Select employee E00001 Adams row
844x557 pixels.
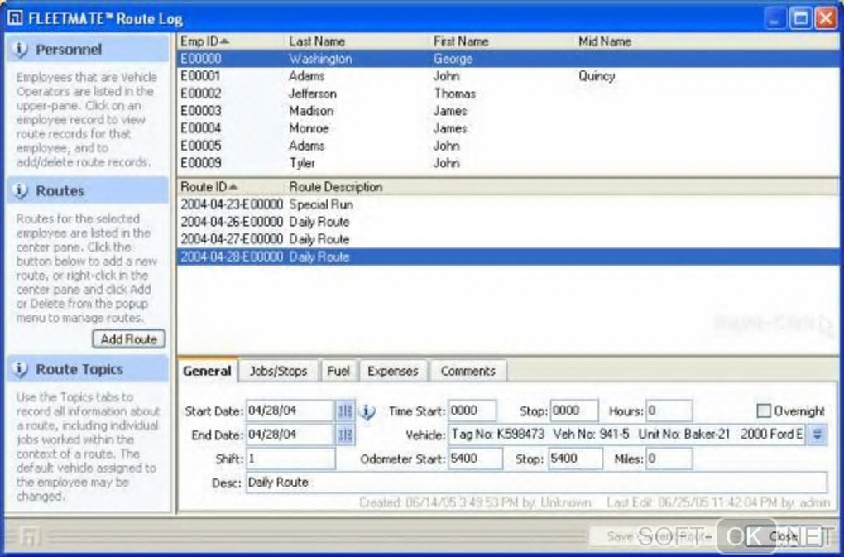point(507,76)
